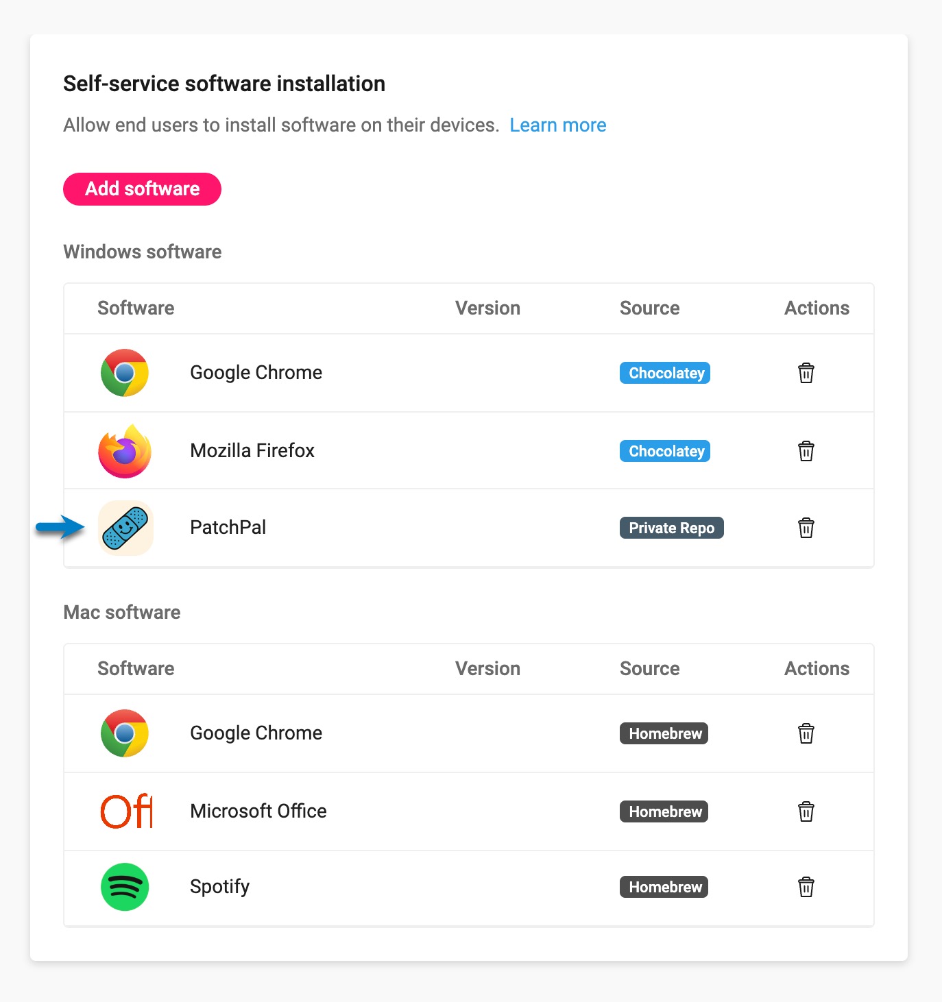
Task: Delete Microsoft Office using trash icon
Action: coord(806,811)
